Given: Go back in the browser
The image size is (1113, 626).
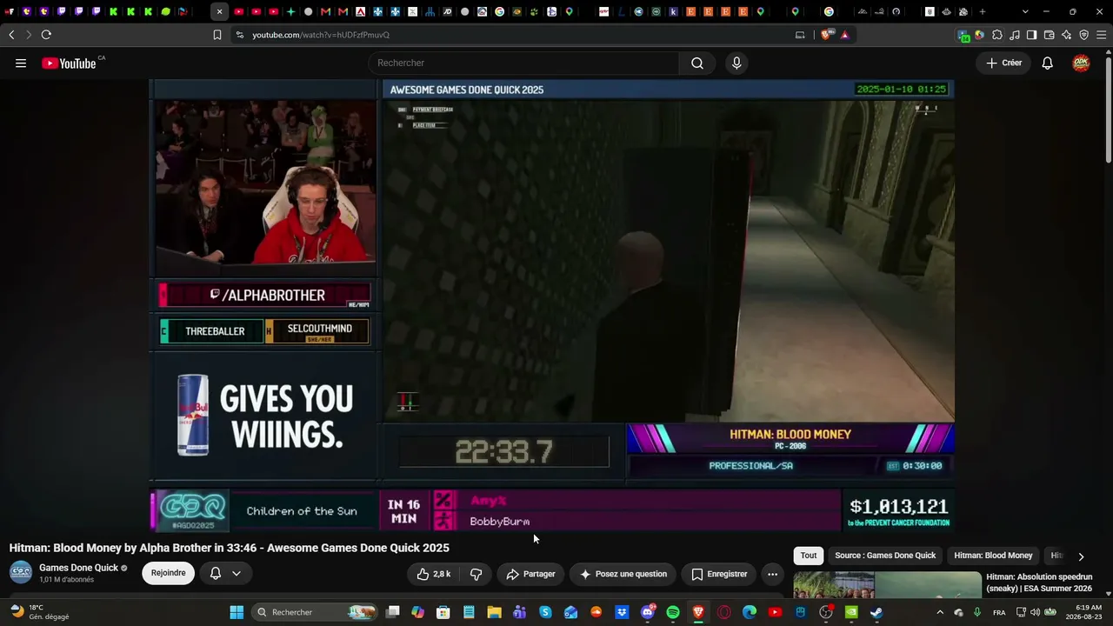Looking at the screenshot, I should (x=11, y=35).
